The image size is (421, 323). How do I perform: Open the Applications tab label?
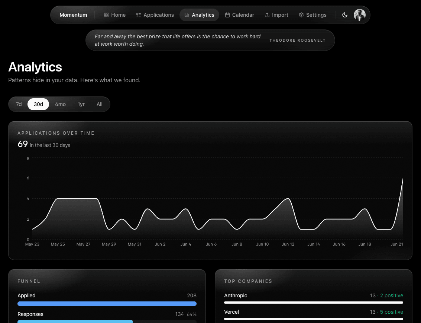[x=159, y=15]
